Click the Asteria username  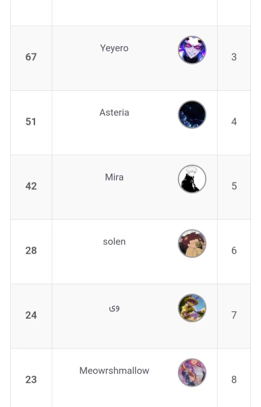[114, 113]
